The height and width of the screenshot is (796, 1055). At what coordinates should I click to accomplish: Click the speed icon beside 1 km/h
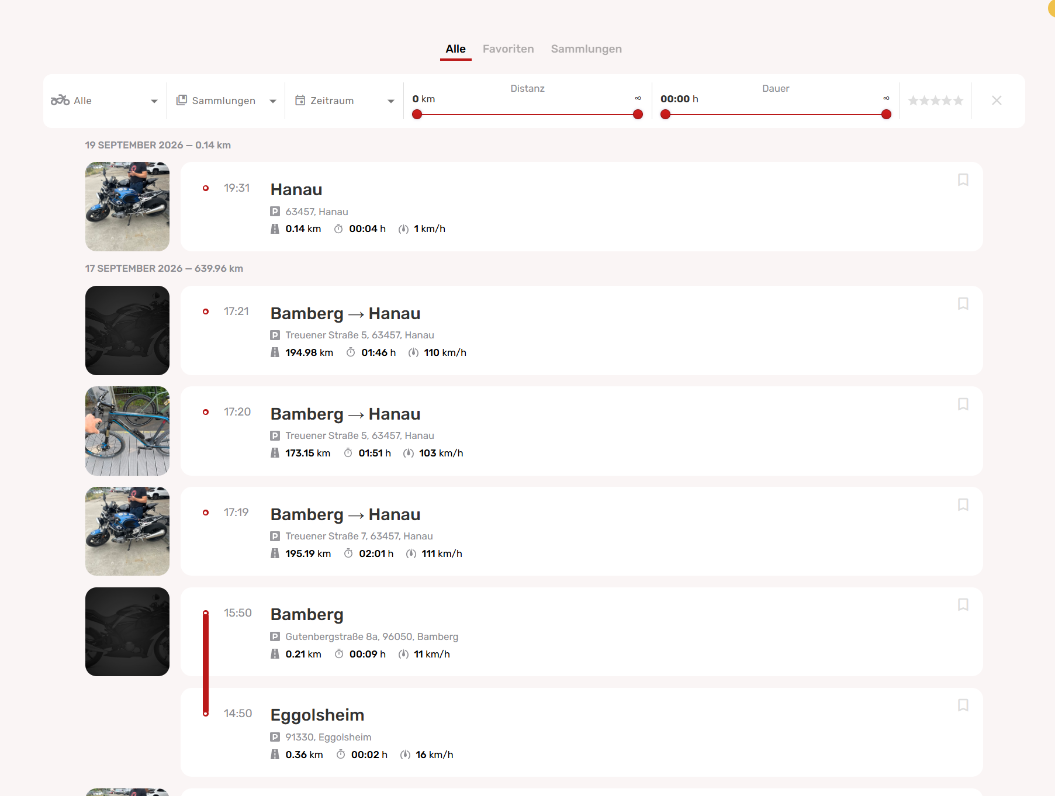(403, 229)
